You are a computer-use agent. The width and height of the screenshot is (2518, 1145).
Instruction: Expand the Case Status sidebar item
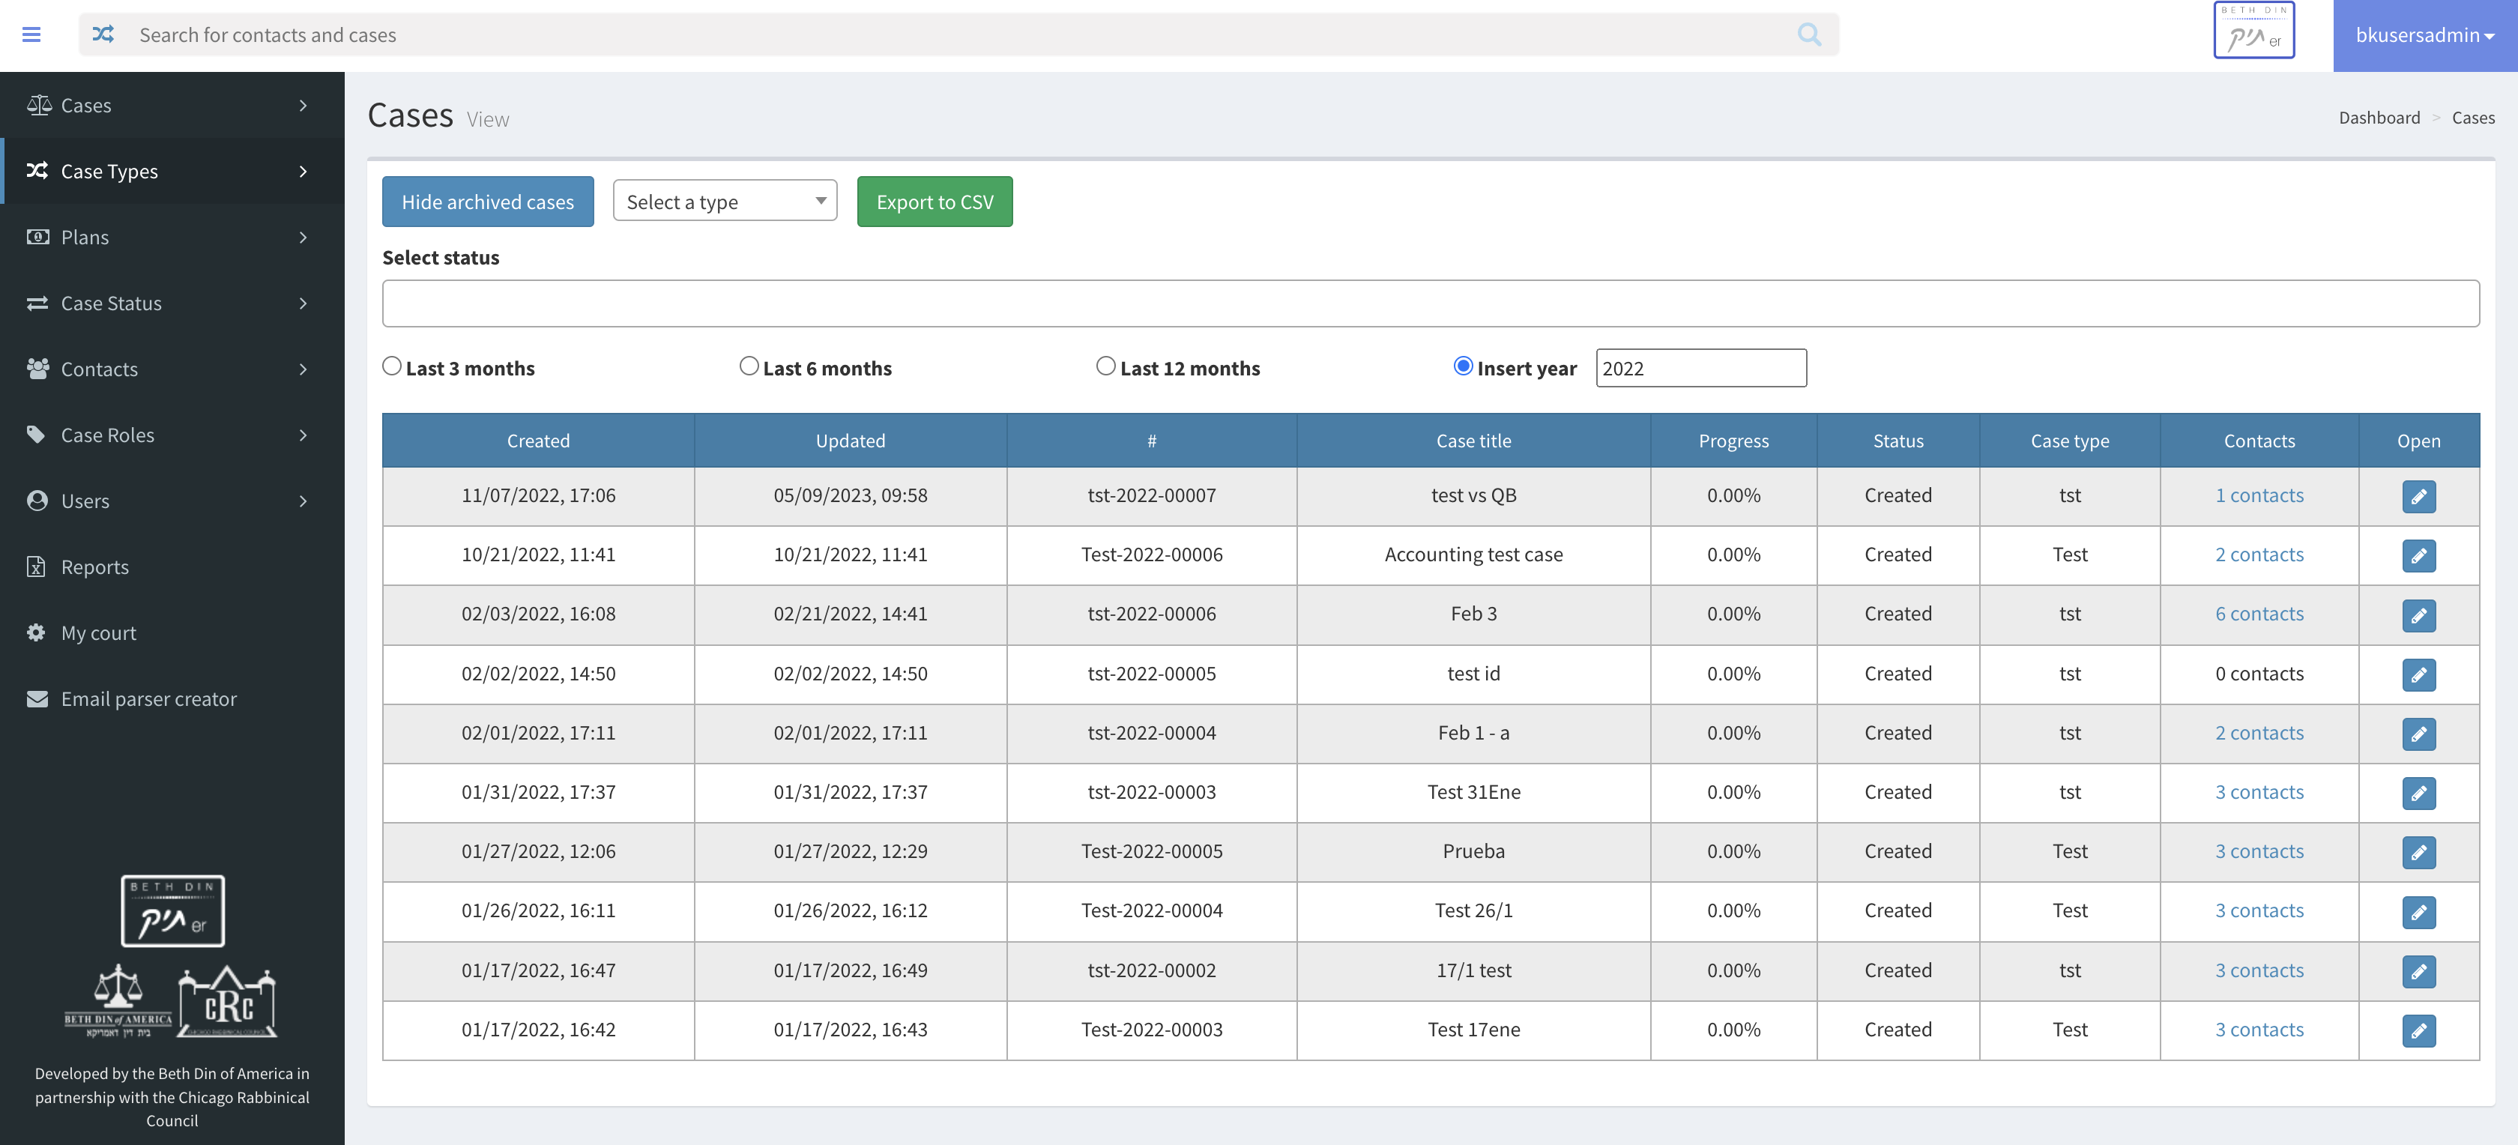coord(172,303)
